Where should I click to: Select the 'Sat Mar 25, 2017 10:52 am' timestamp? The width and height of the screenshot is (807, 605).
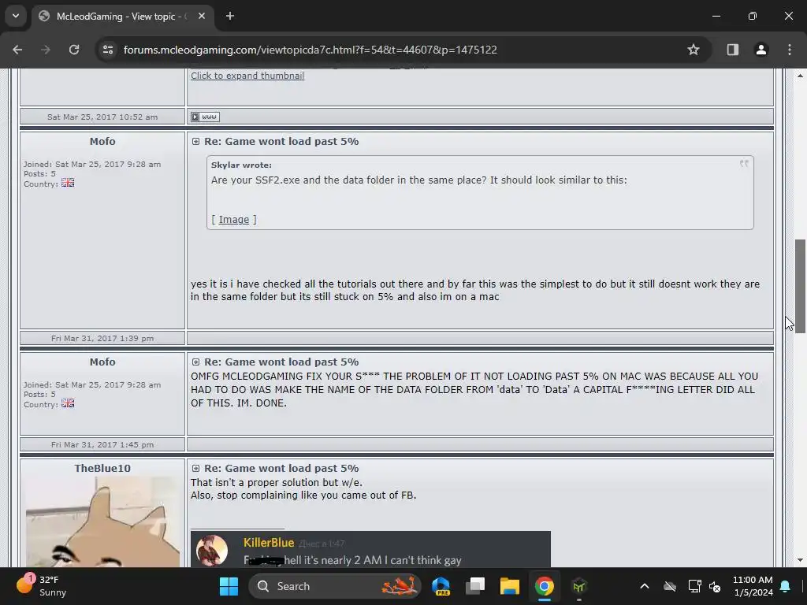[x=102, y=117]
